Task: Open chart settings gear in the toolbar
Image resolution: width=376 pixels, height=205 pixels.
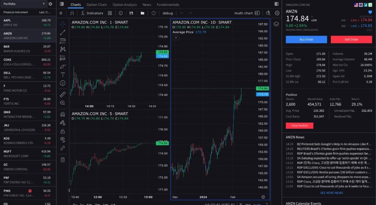Action: [x=277, y=13]
